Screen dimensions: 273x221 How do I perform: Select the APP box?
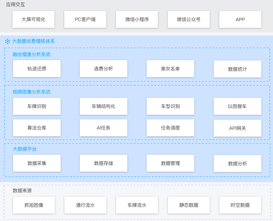pyautogui.click(x=240, y=19)
